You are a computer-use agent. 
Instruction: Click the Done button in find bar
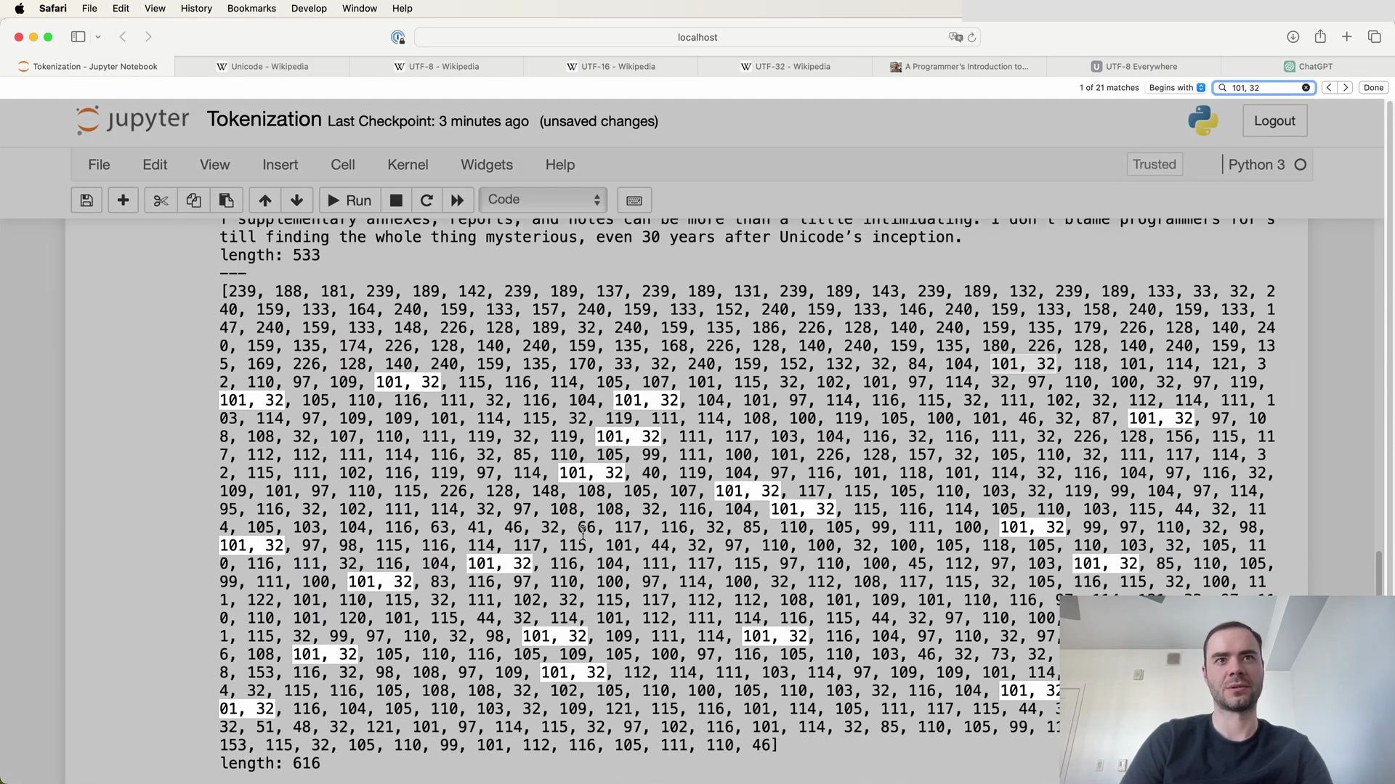(x=1374, y=87)
